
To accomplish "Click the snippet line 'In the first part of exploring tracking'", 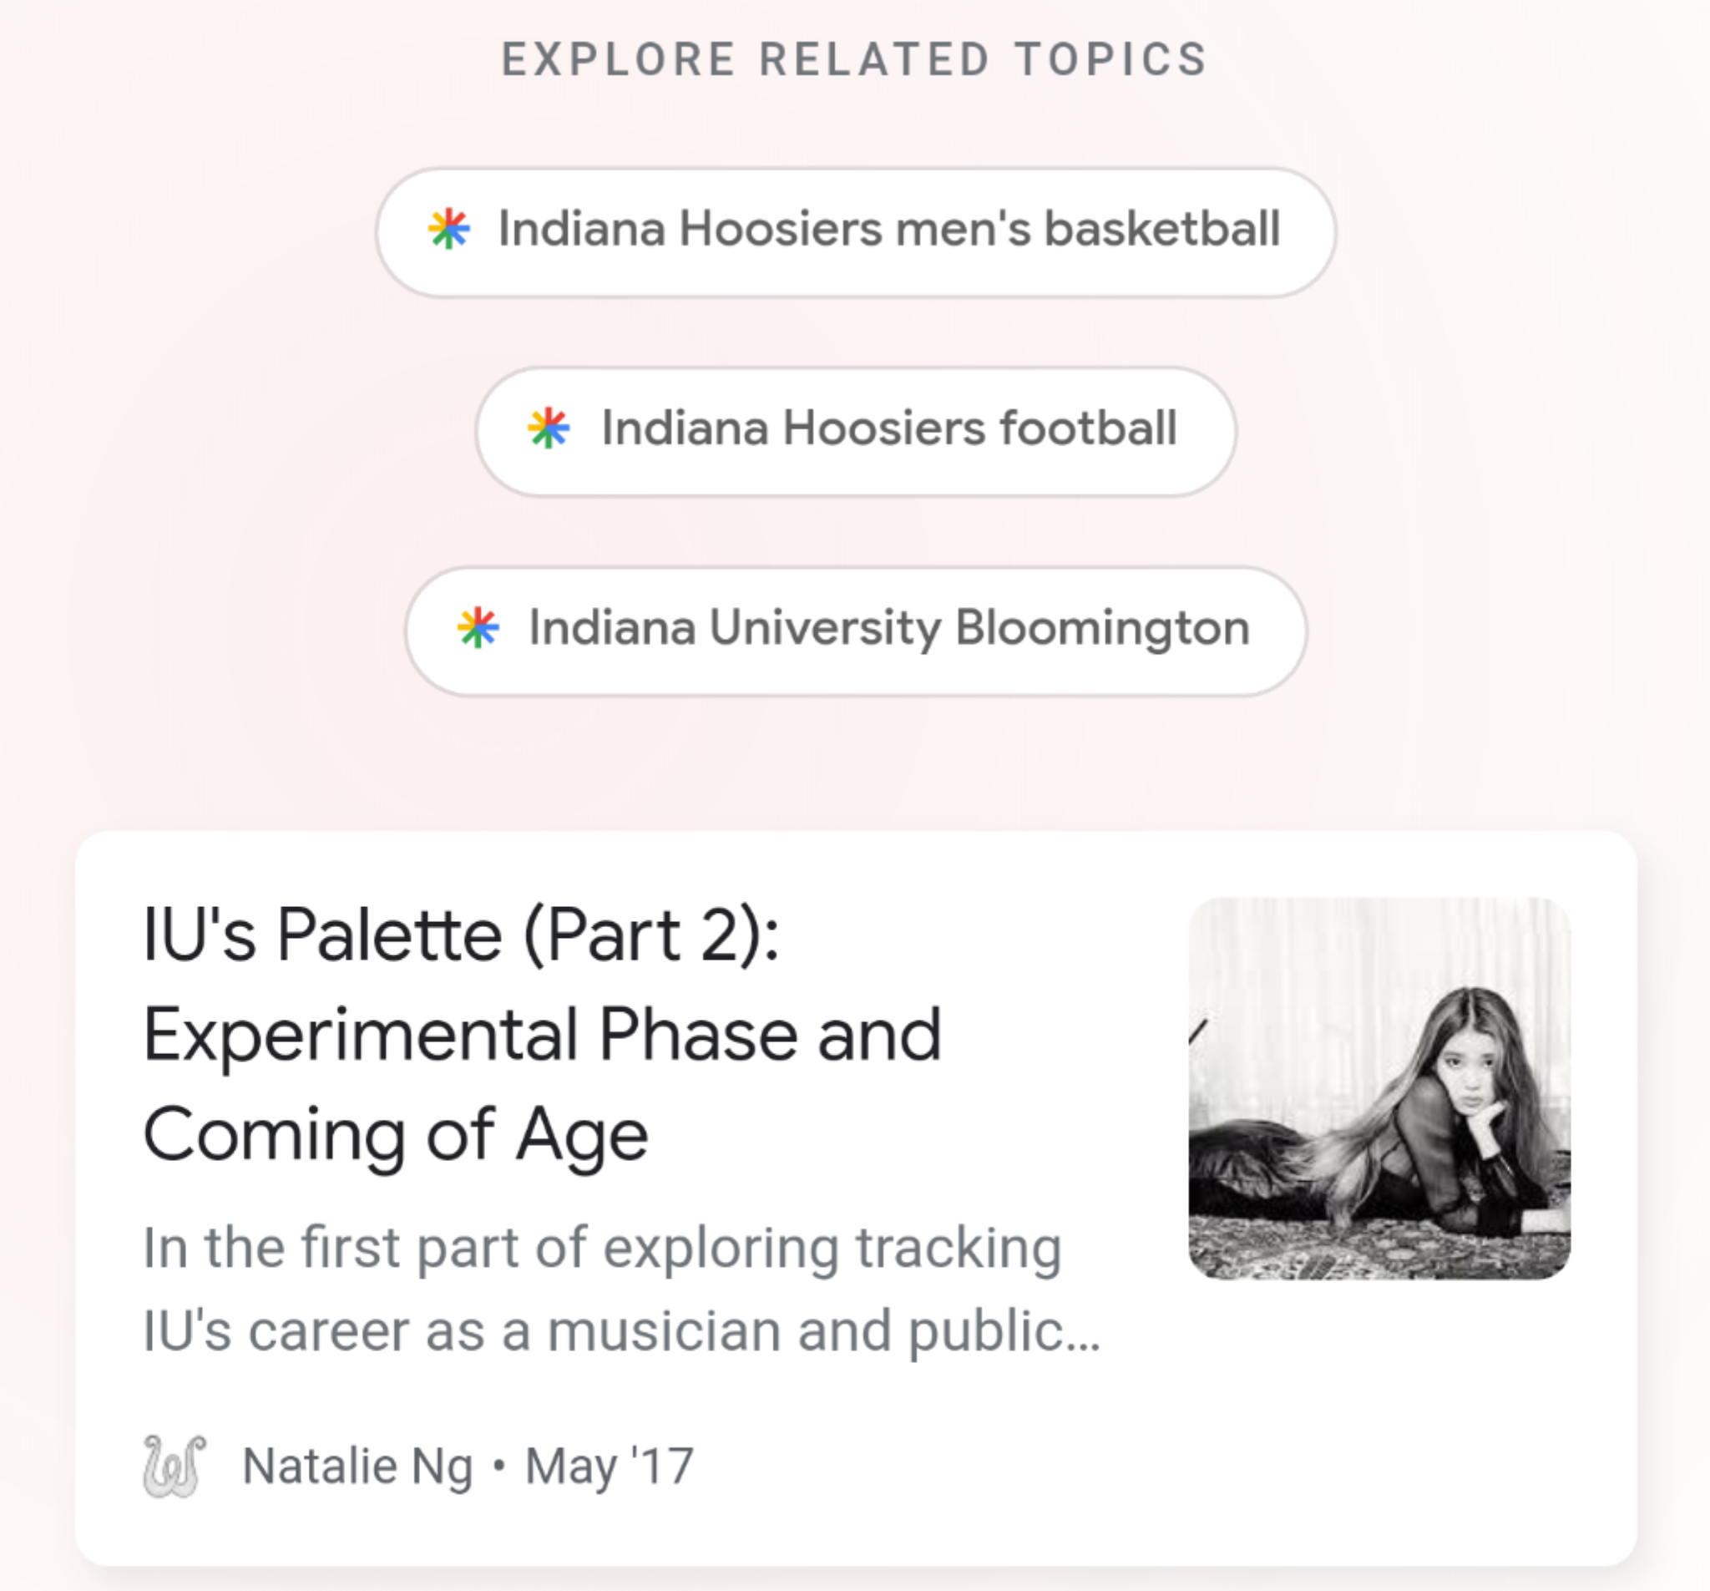I will 602,1248.
